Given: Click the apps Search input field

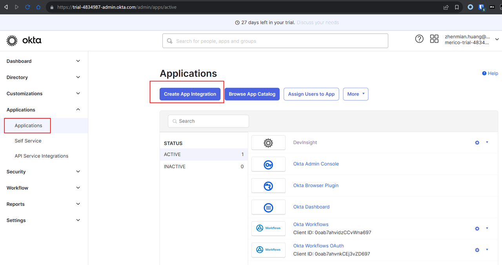Looking at the screenshot, I should click(x=208, y=121).
